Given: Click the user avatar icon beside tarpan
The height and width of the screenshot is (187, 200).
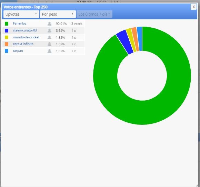Looking at the screenshot, I should [50, 51].
